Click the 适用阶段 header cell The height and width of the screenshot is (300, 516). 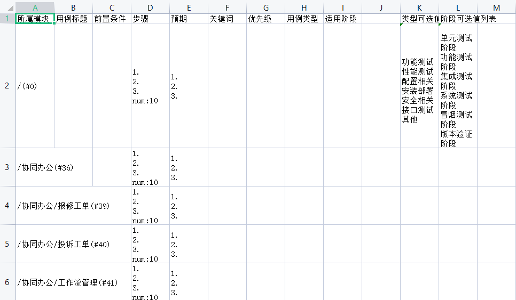click(342, 19)
